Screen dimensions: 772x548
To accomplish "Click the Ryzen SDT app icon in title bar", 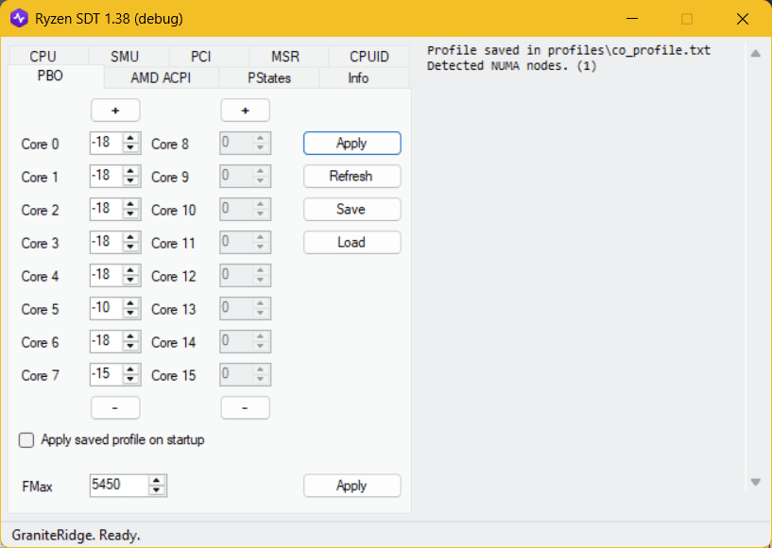I will tap(19, 19).
